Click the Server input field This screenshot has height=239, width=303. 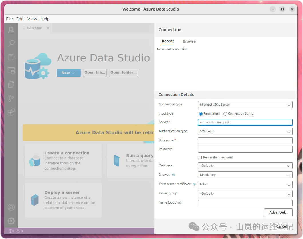click(x=245, y=122)
